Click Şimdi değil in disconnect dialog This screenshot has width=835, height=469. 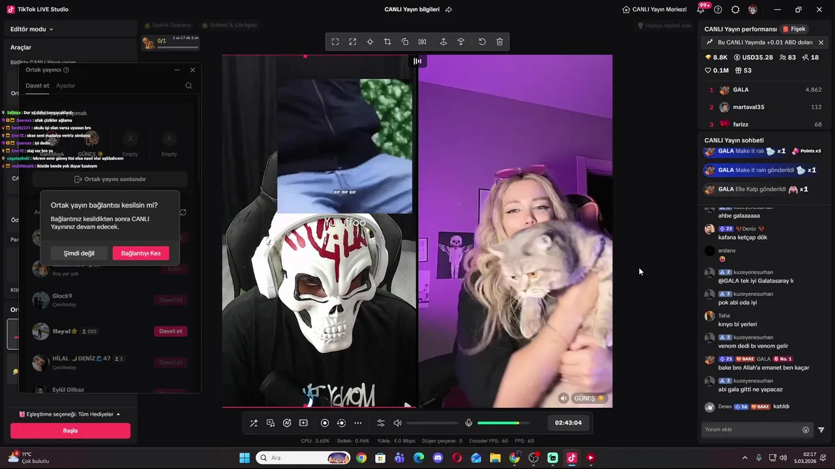point(79,253)
